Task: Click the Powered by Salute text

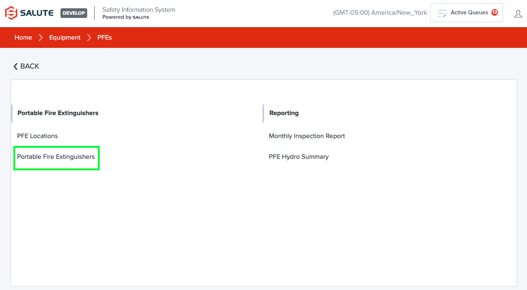Action: coord(126,17)
